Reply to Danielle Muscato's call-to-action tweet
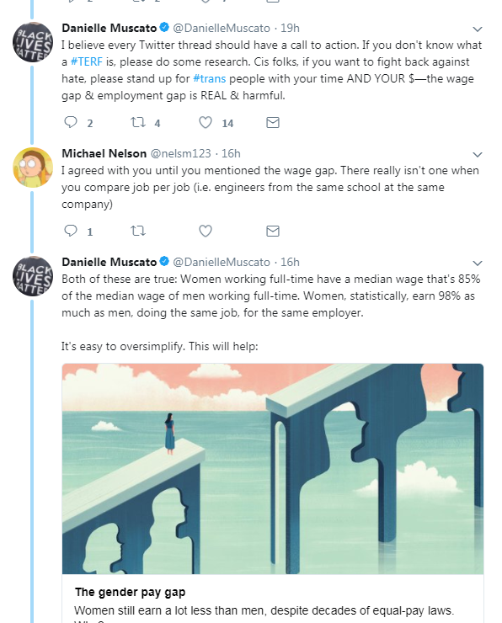The height and width of the screenshot is (623, 502). click(x=71, y=122)
